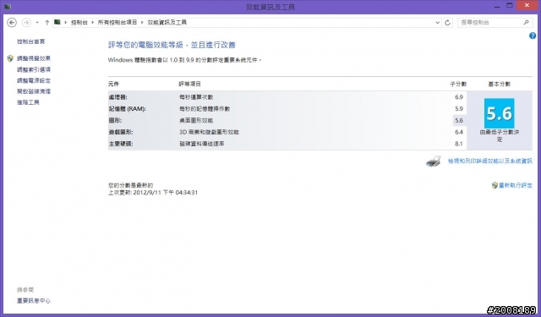Go back with the back arrow button
The image size is (541, 317).
click(x=12, y=23)
